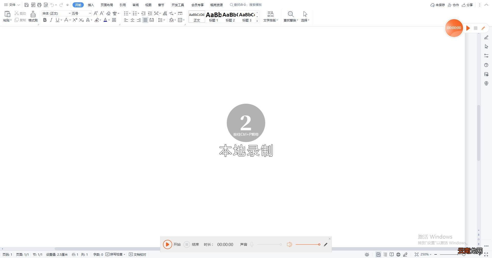492x258 pixels.
Task: Expand font color dropdown arrow
Action: [x=109, y=20]
